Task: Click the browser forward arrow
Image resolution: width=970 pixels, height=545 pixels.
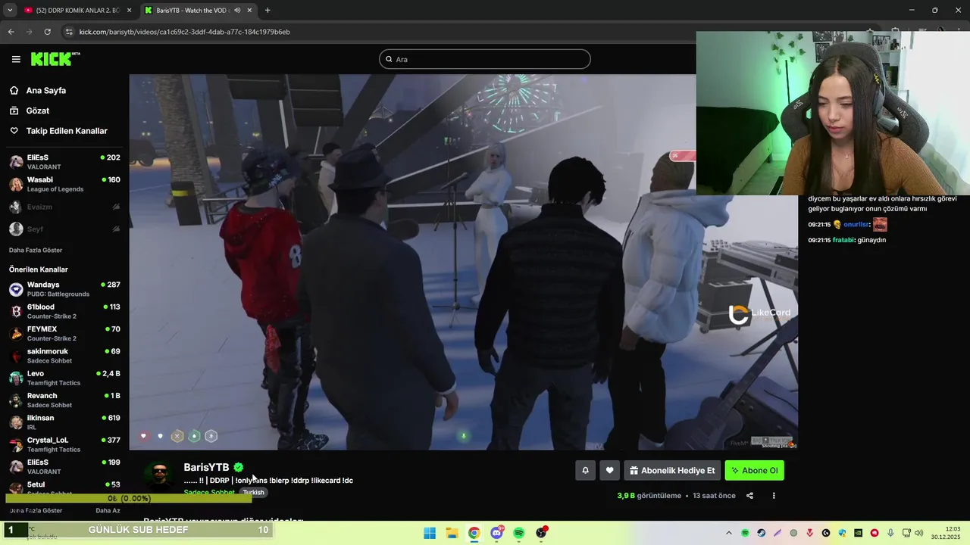Action: click(x=29, y=32)
